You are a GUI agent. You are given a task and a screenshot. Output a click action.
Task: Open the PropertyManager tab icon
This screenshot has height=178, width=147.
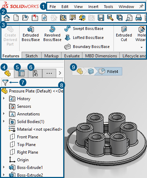click(x=21, y=73)
